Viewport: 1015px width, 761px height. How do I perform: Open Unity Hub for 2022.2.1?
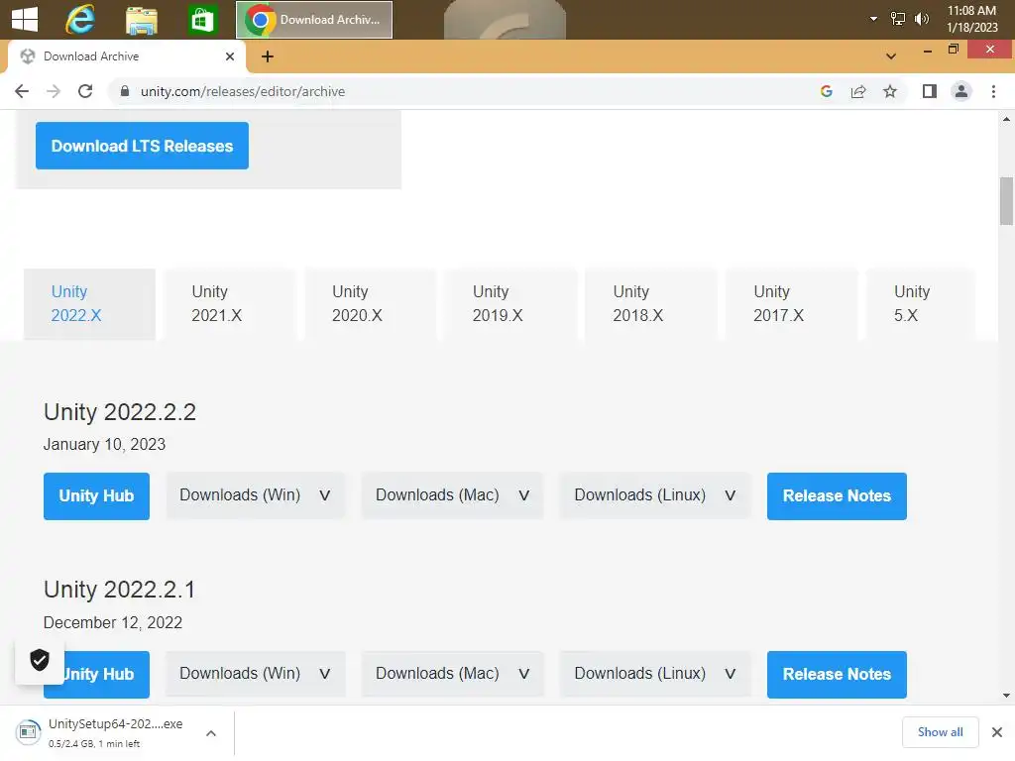[x=107, y=674]
